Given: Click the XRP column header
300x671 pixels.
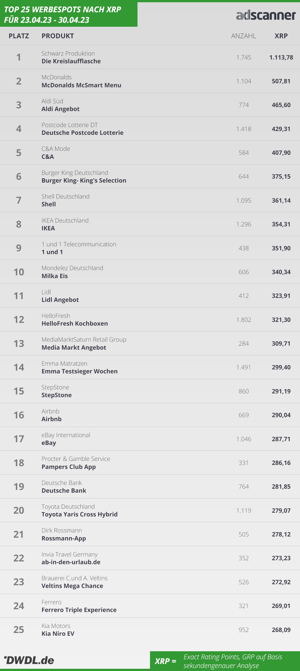Looking at the screenshot, I should tap(281, 36).
